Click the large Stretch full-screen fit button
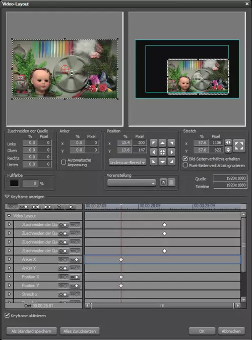Screen dimensions: 252x340 click(x=239, y=146)
